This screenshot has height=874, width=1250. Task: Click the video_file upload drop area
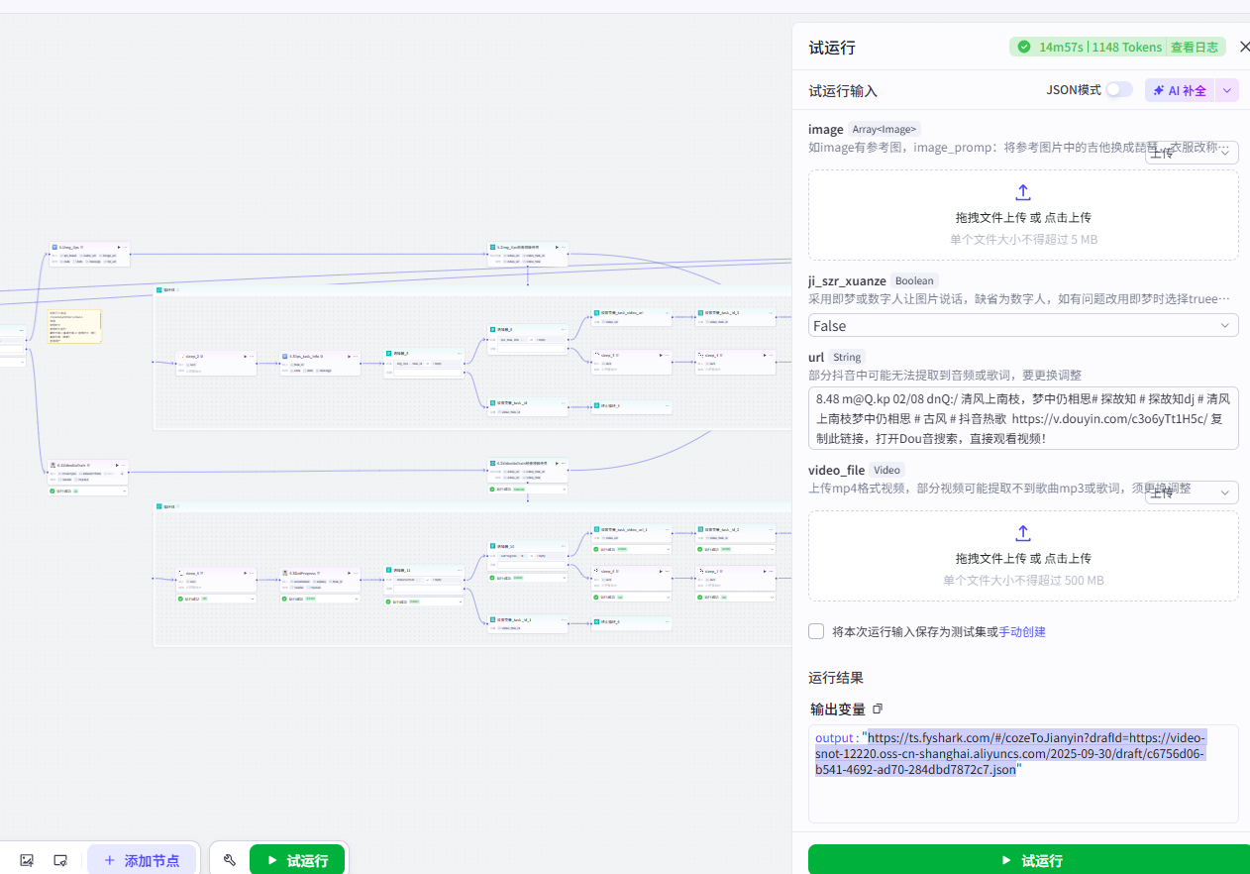[1023, 556]
